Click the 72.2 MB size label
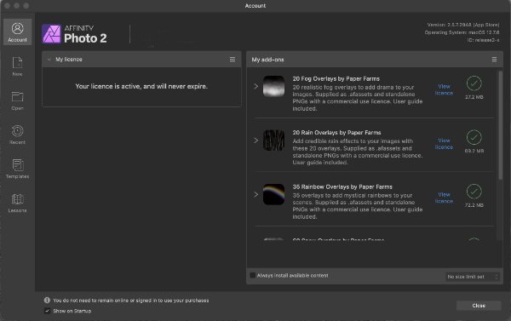This screenshot has width=511, height=321. pos(474,205)
